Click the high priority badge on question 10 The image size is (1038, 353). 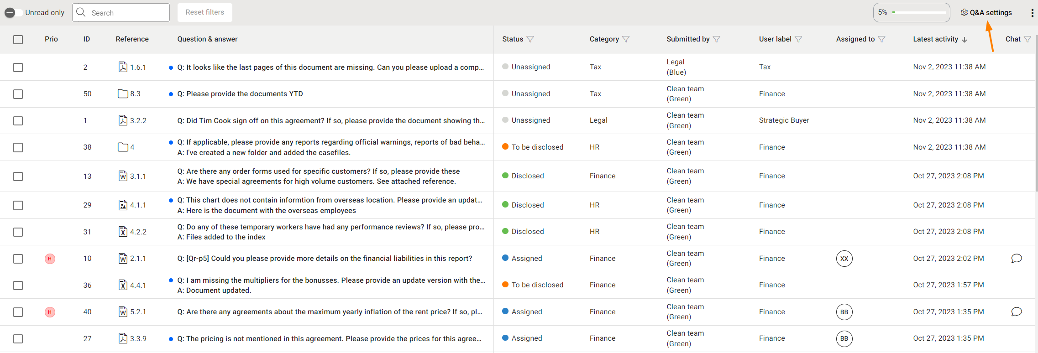click(50, 259)
